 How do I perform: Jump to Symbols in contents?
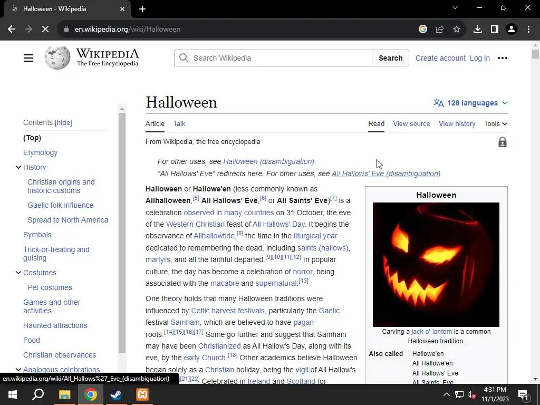[x=37, y=235]
